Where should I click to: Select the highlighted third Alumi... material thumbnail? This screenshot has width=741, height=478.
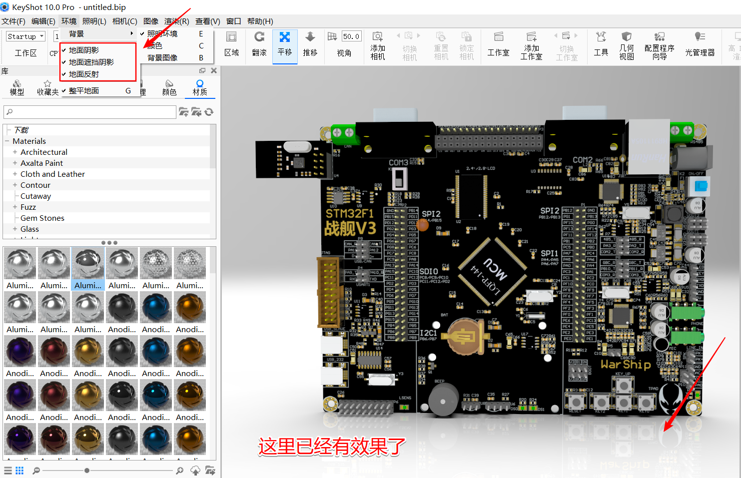[x=88, y=269]
